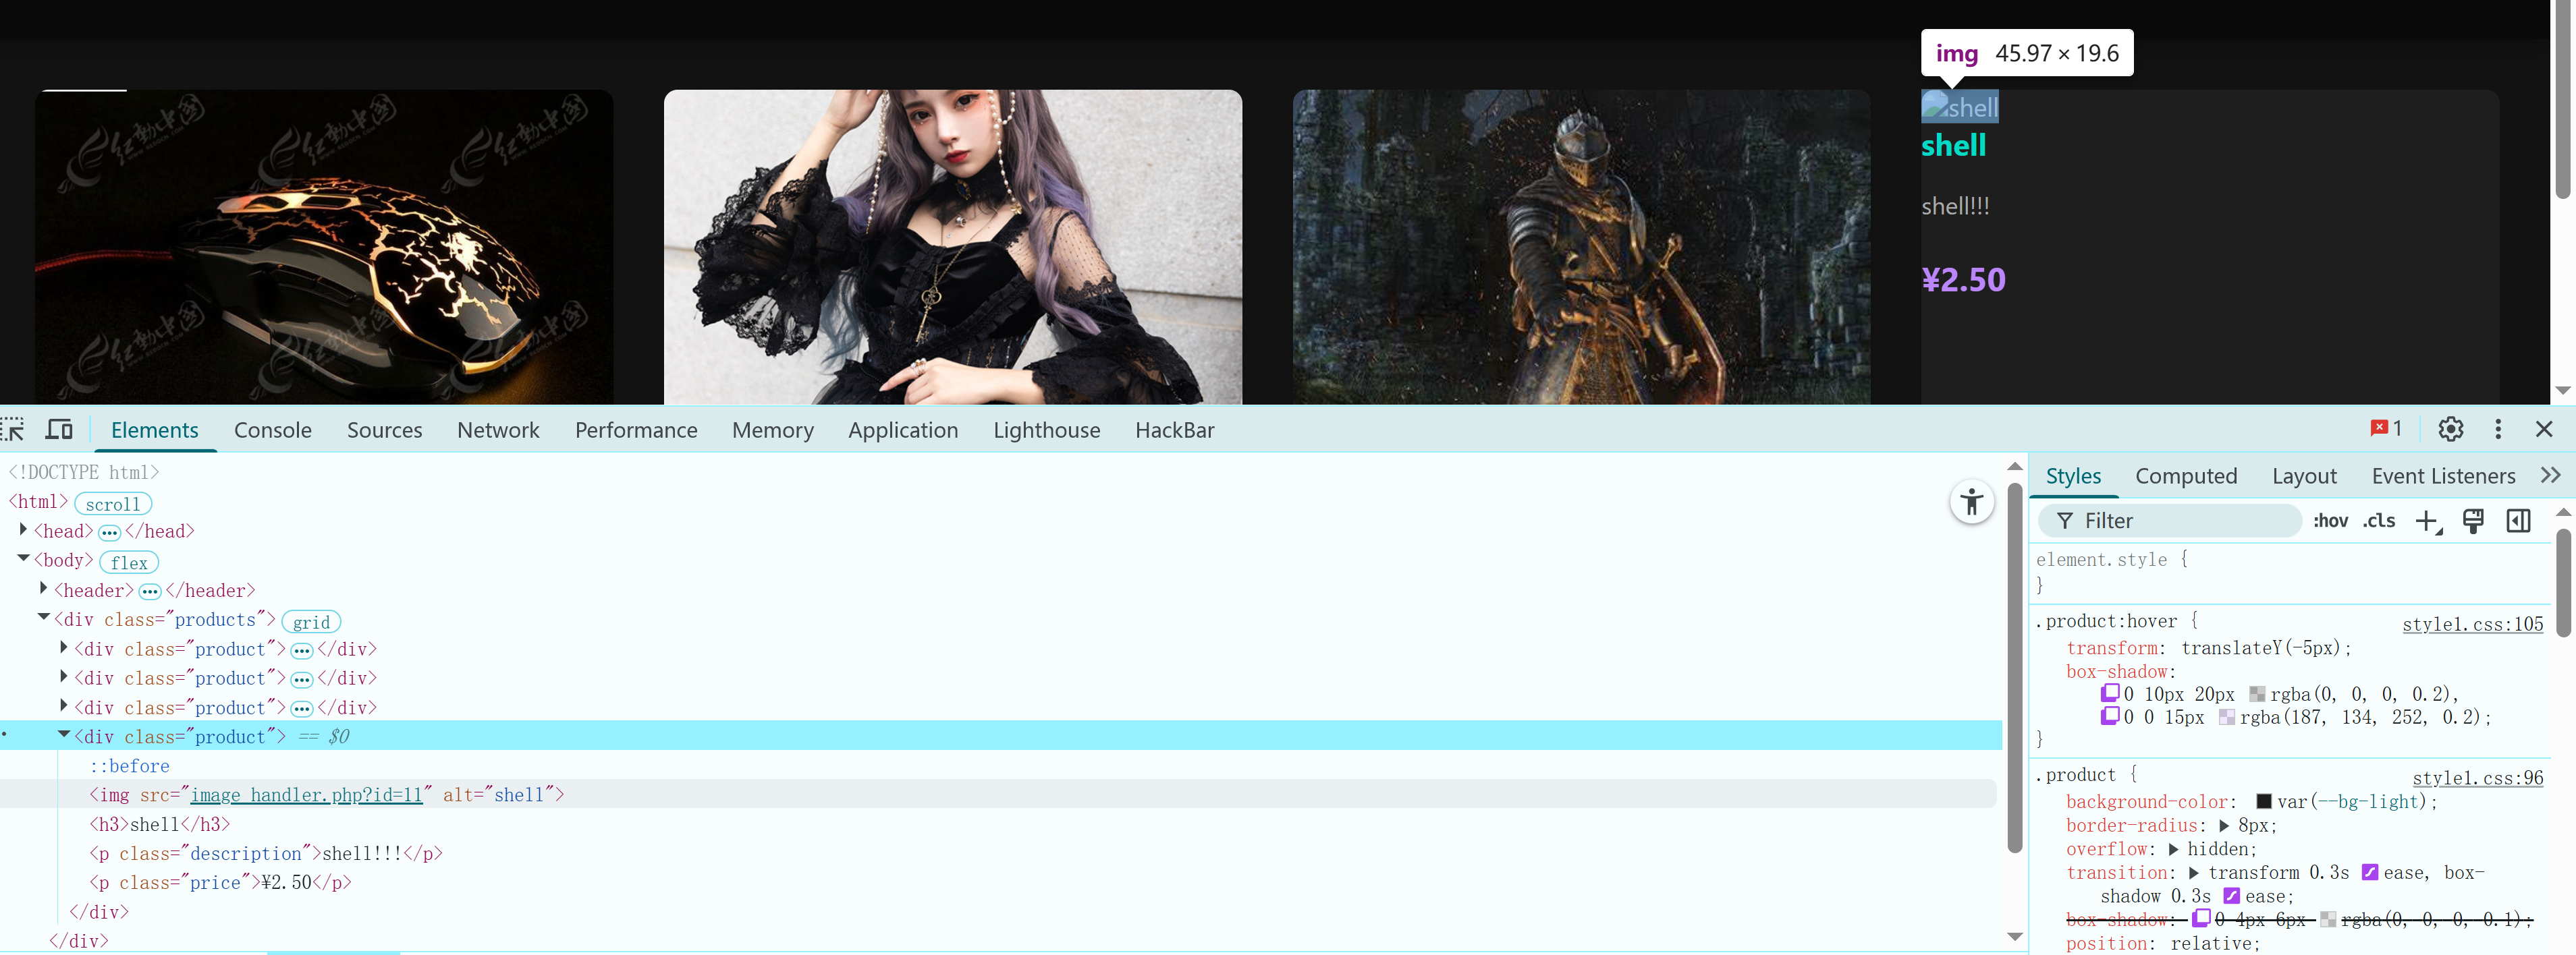The width and height of the screenshot is (2576, 955).
Task: Switch to the Console tab
Action: pos(273,430)
